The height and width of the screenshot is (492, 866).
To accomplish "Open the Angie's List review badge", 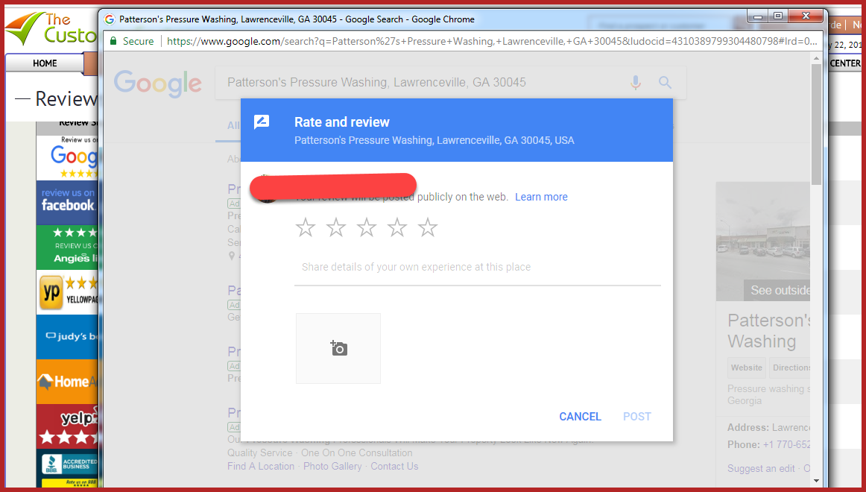I will pyautogui.click(x=67, y=247).
